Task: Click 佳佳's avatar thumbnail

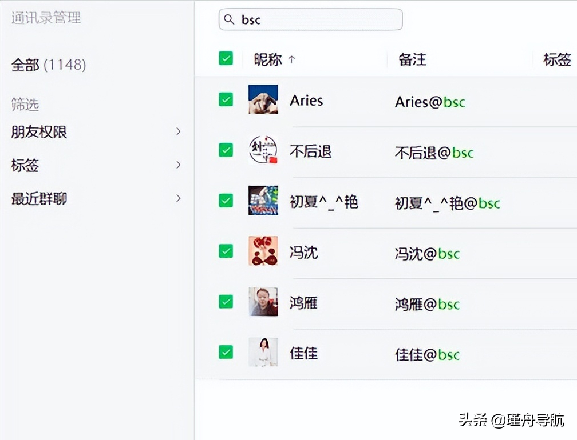Action: [263, 352]
